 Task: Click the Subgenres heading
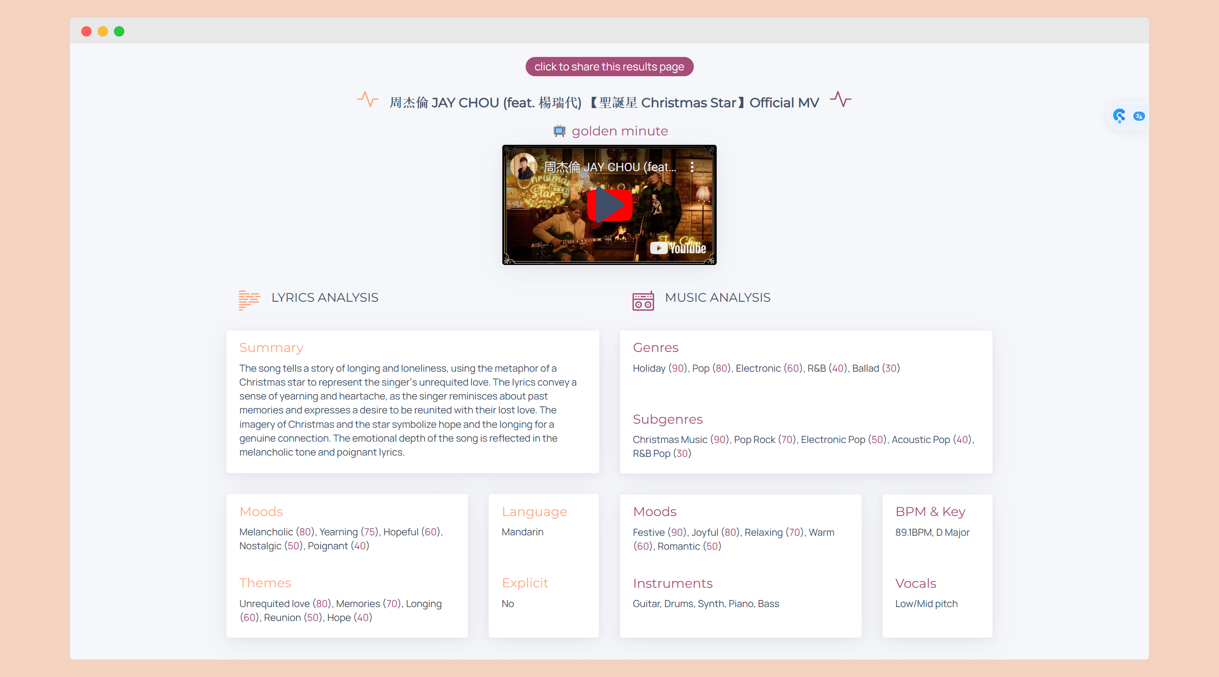(x=668, y=419)
